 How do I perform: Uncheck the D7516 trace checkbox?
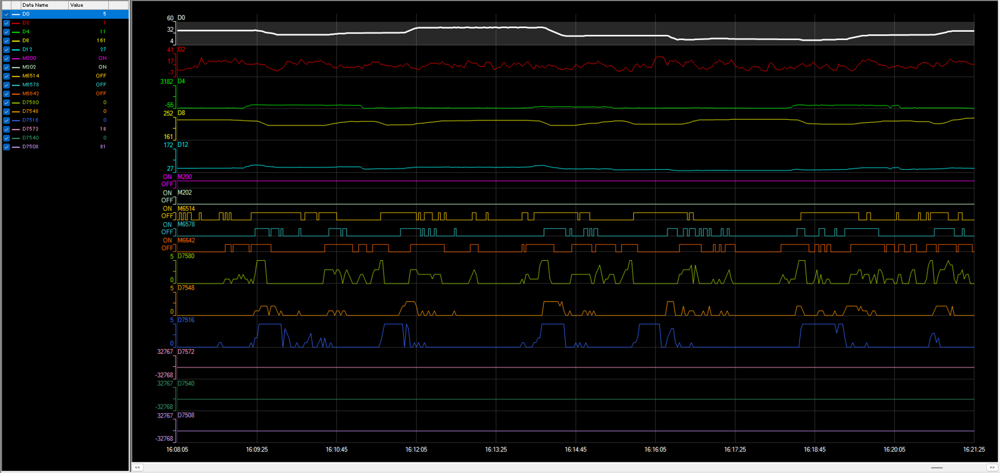click(6, 120)
